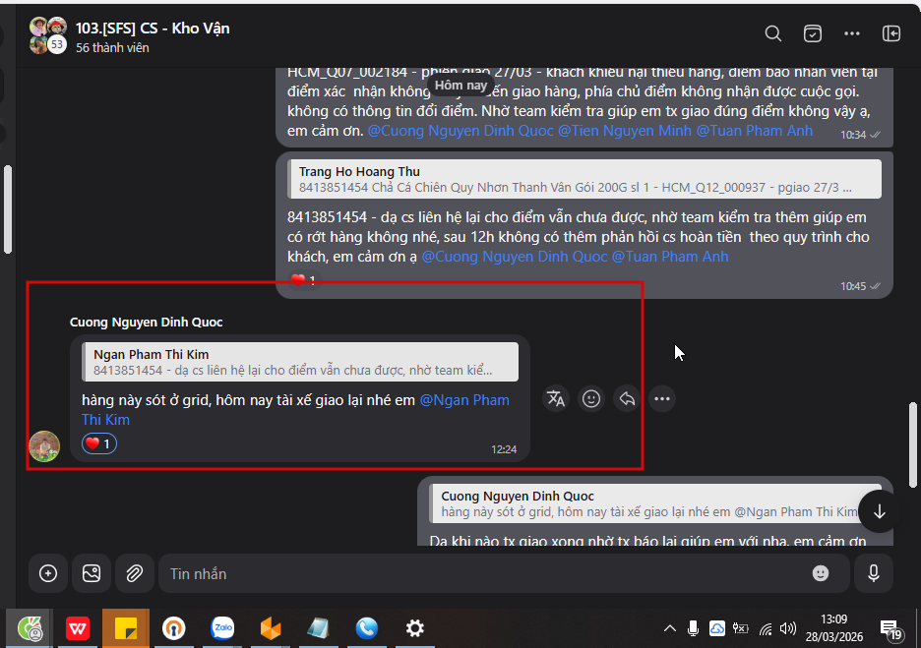The image size is (921, 648).
Task: Reply to Cuong's message with arrow icon
Action: coord(627,399)
